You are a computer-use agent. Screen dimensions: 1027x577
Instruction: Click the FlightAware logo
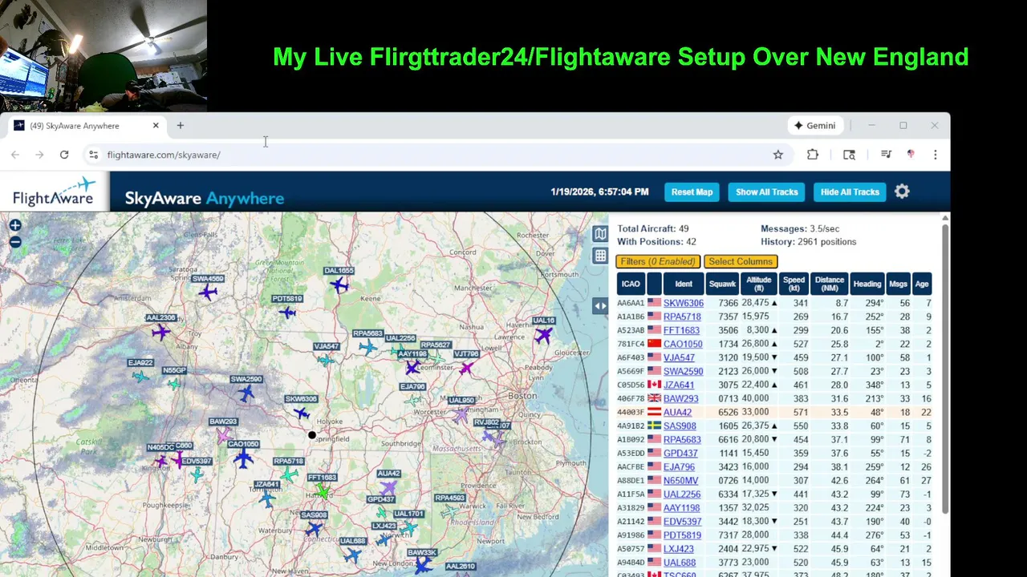point(54,192)
